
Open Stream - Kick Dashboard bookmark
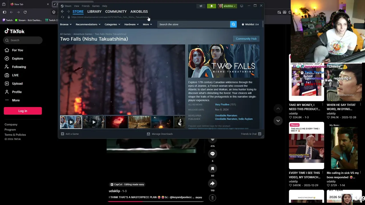click(28, 20)
